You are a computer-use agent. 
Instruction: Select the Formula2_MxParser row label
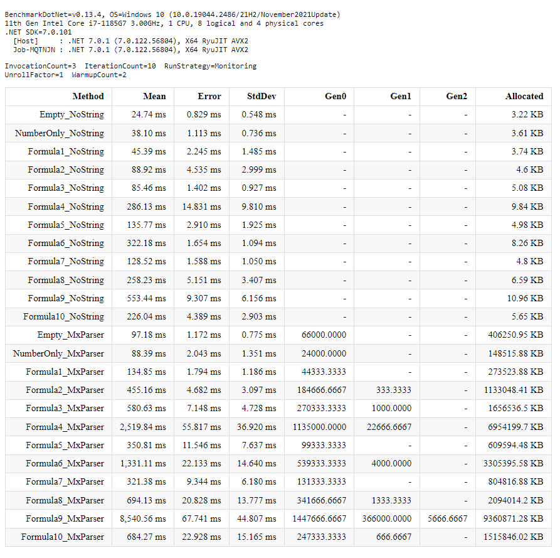pyautogui.click(x=65, y=390)
